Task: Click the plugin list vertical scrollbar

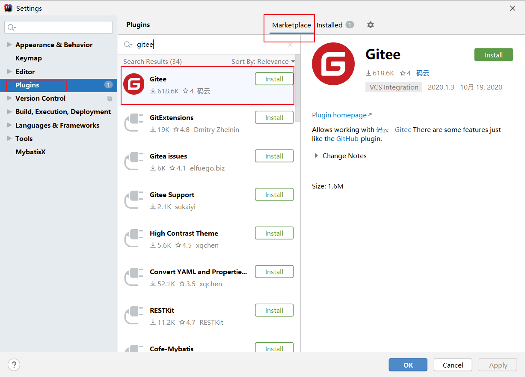Action: click(297, 89)
